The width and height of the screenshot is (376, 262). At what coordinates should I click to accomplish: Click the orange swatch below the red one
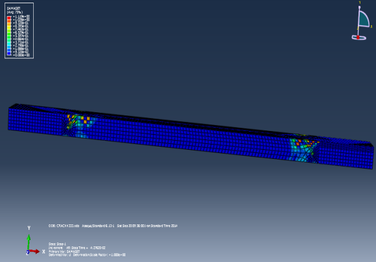9,21
